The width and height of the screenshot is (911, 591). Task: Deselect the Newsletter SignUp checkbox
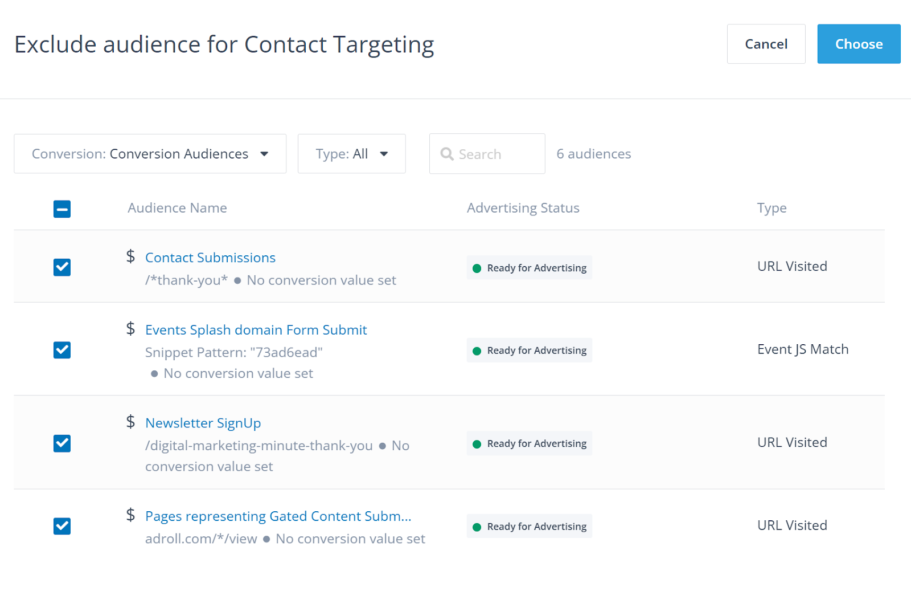(62, 443)
